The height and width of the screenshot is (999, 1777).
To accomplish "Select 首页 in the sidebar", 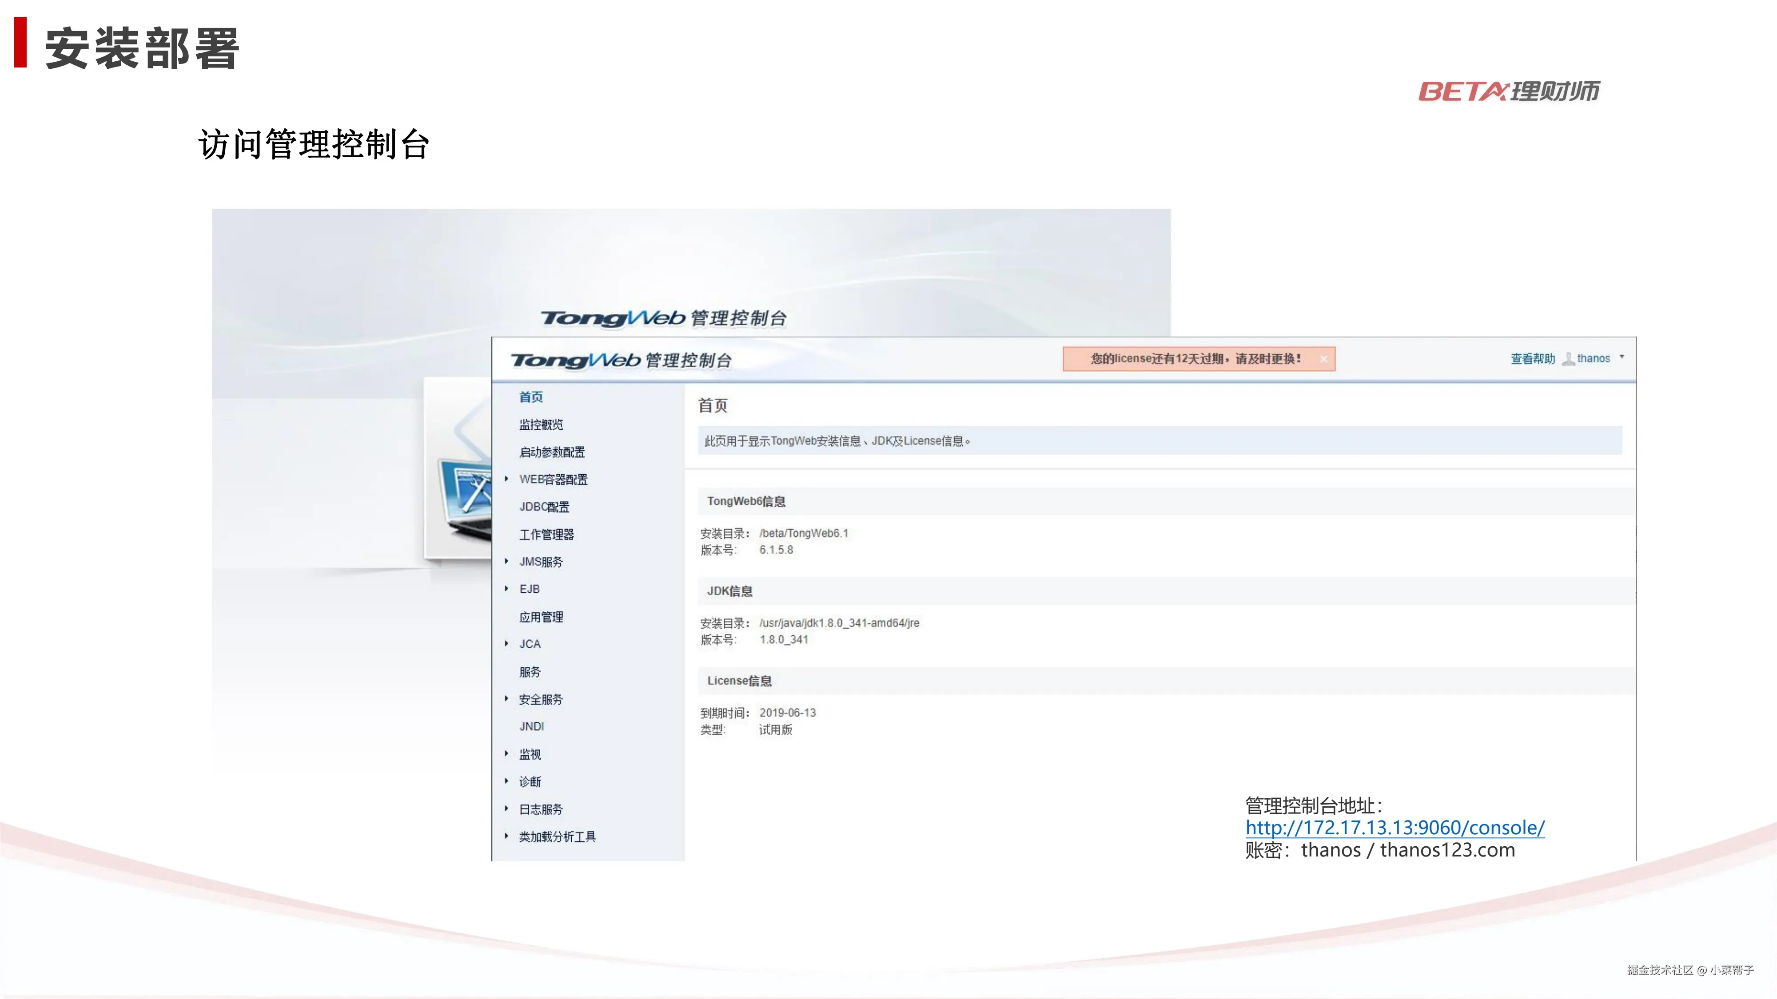I will click(x=530, y=397).
